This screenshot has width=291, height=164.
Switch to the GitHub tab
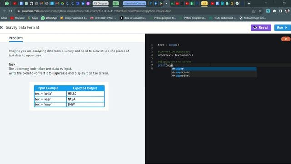point(31,3)
